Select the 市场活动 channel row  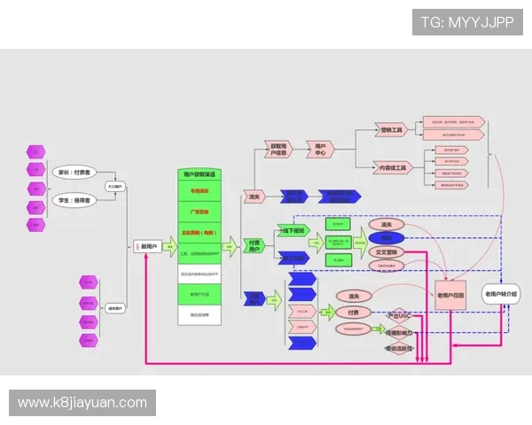(x=199, y=191)
